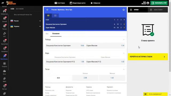Viewport: 171px width, 96px height.
Task: Select Волейбол sport icon in sidebar
Action: coord(4,49)
